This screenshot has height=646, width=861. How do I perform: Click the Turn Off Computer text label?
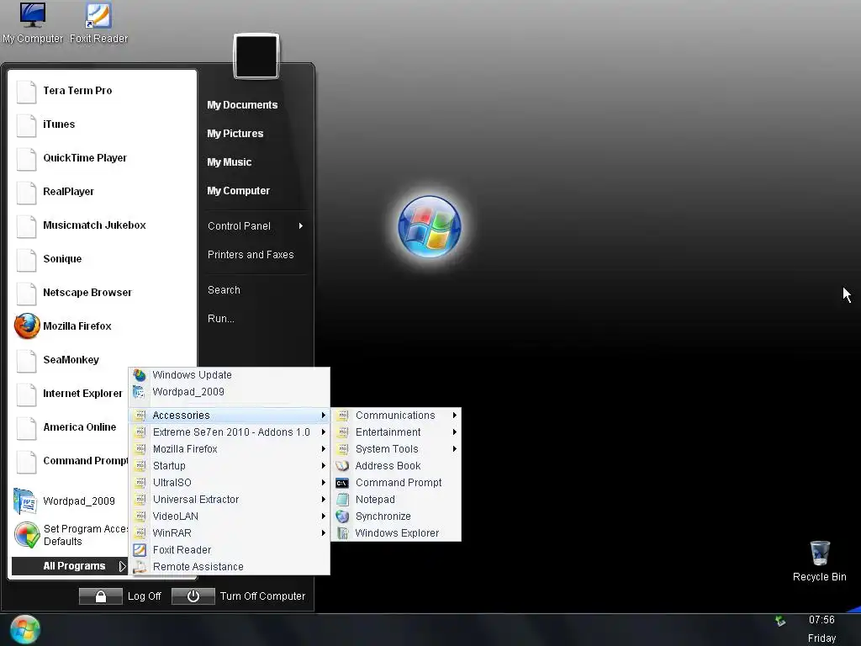click(x=262, y=596)
